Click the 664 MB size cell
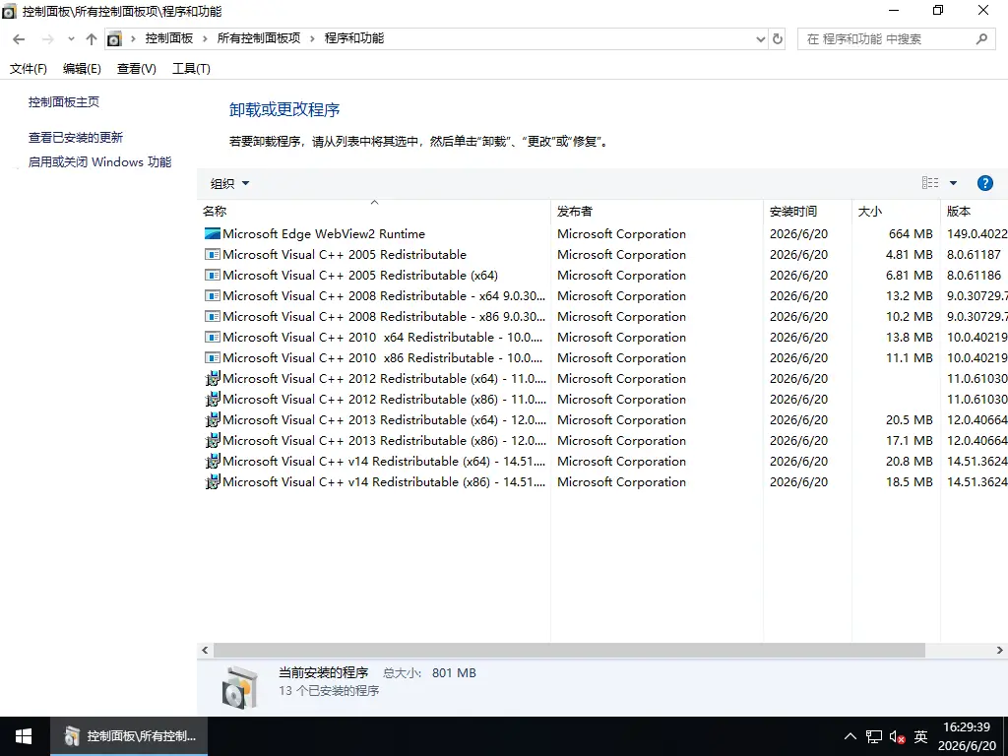This screenshot has height=756, width=1008. tap(911, 233)
